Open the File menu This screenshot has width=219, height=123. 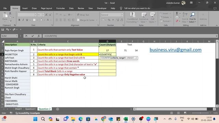pos(5,8)
